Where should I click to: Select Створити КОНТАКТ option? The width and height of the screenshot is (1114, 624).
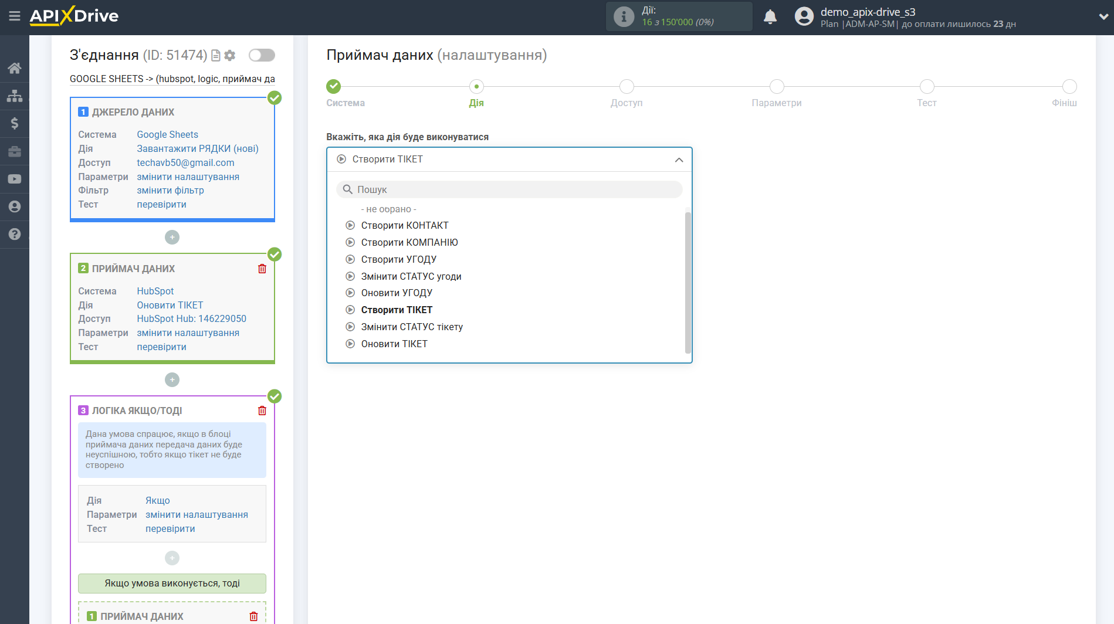404,225
